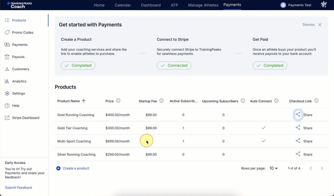Close the Get started panel with X
This screenshot has height=196, width=334.
click(320, 25)
